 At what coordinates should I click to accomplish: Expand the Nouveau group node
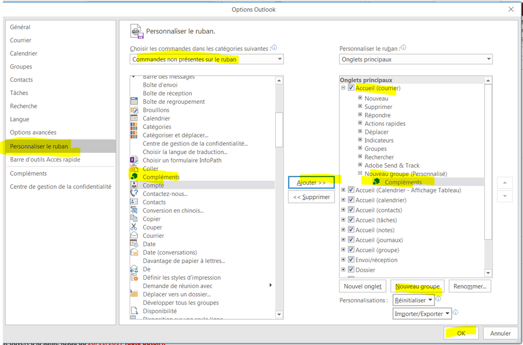click(x=360, y=98)
